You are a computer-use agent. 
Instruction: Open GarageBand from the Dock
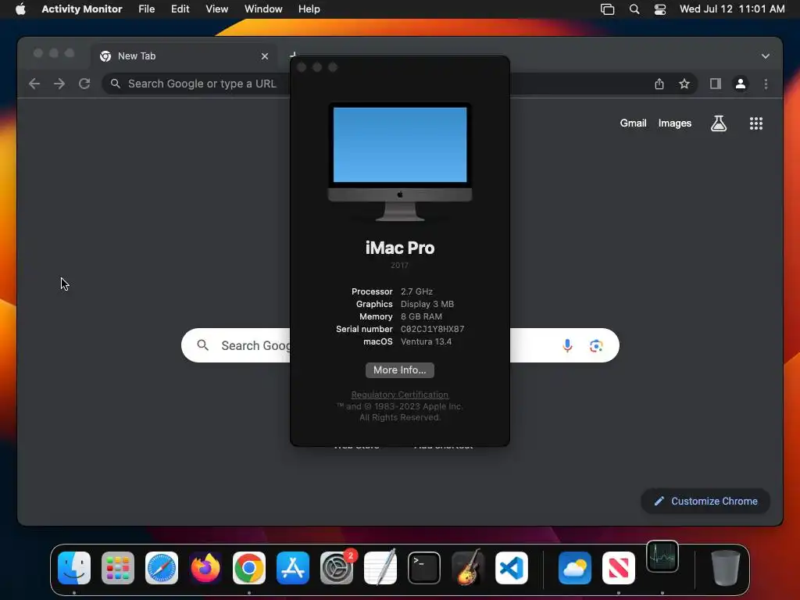(x=468, y=568)
